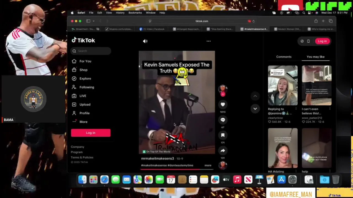Open Finder in the Dock
This screenshot has height=198, width=353.
[x=82, y=180]
